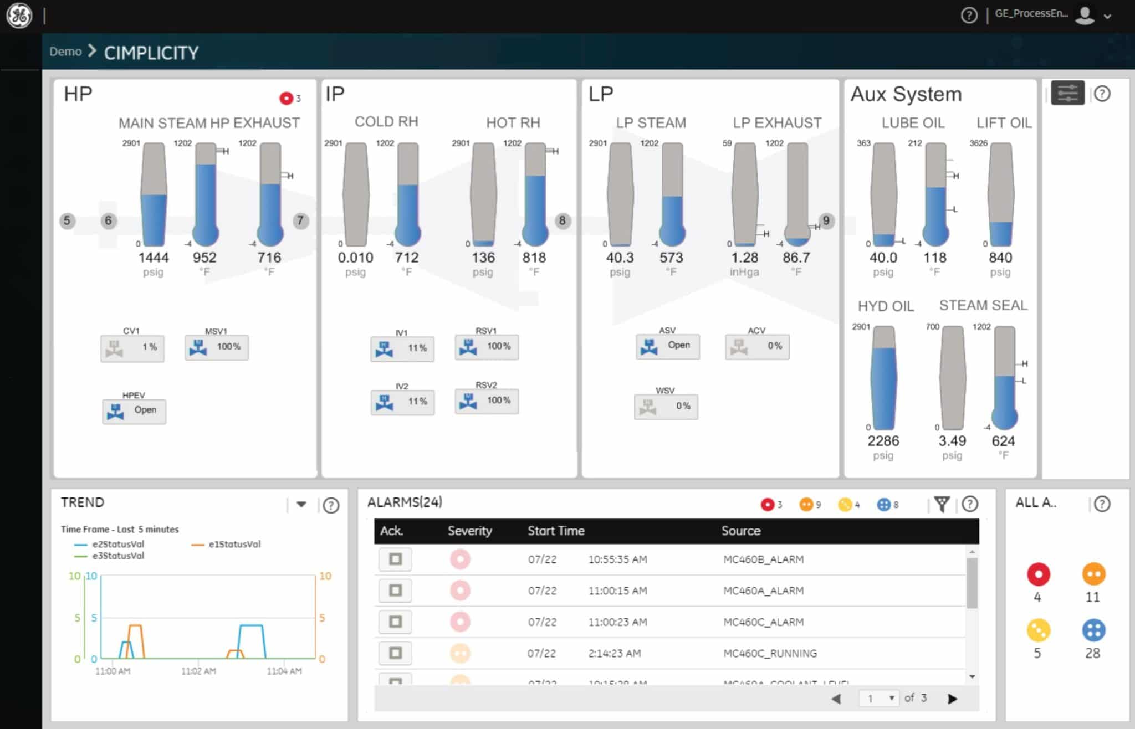Click the MC460C_RUNNING source text

[x=770, y=653]
